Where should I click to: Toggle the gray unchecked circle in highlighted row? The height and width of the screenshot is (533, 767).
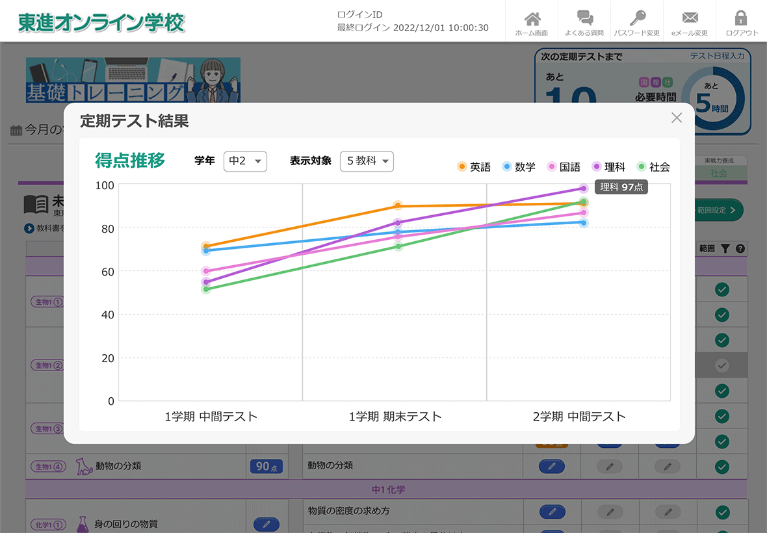[x=722, y=365]
